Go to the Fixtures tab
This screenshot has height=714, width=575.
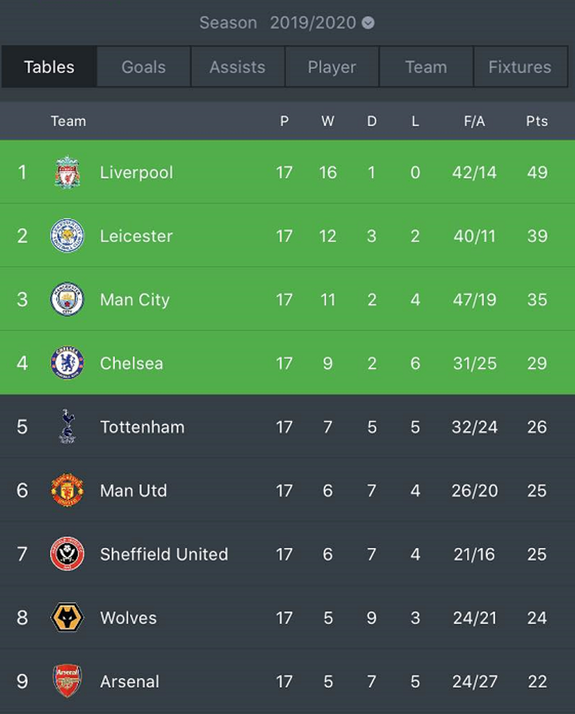click(520, 67)
